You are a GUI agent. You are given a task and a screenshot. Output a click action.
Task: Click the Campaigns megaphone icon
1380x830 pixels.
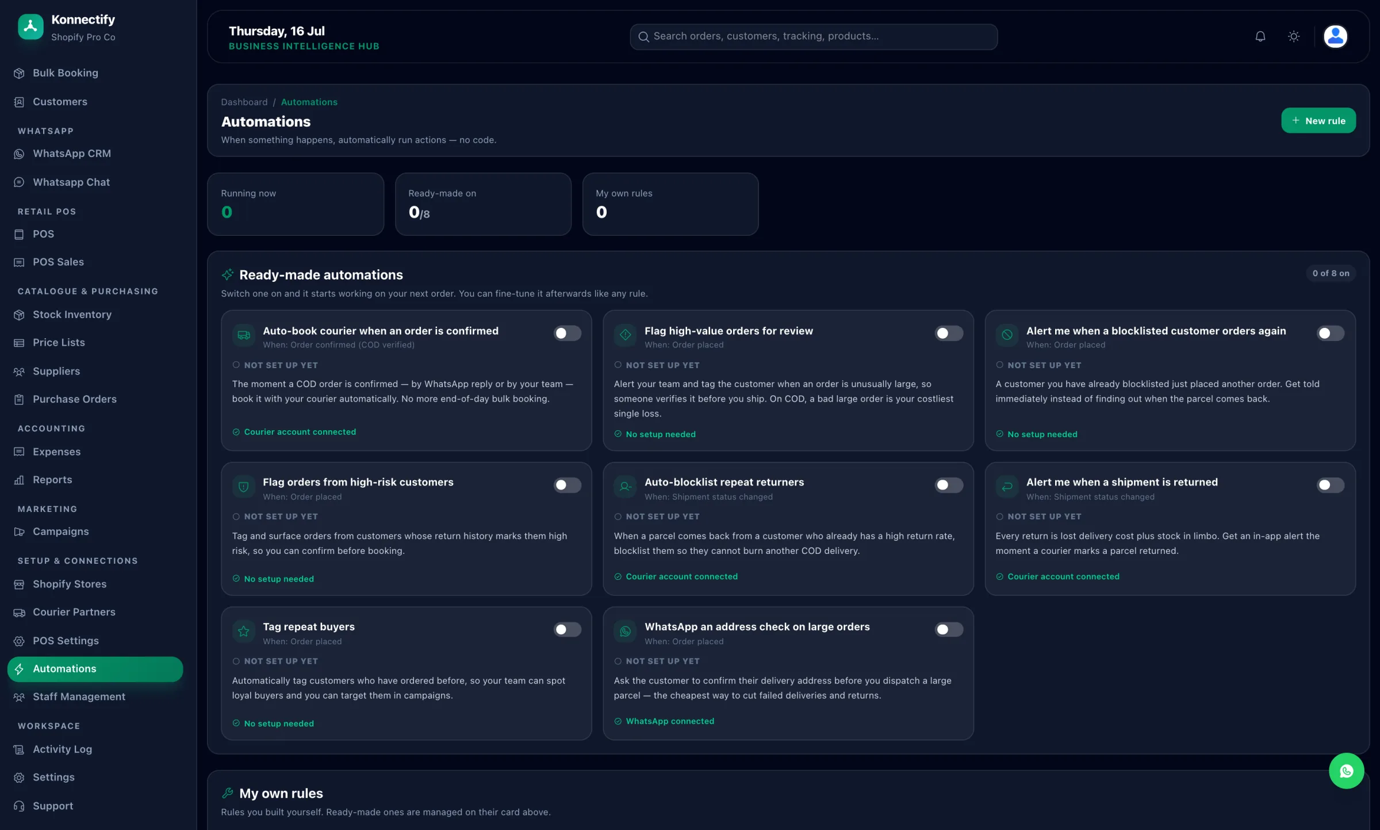click(x=19, y=531)
